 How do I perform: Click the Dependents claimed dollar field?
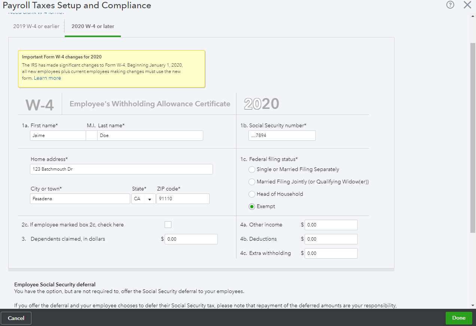tap(191, 239)
